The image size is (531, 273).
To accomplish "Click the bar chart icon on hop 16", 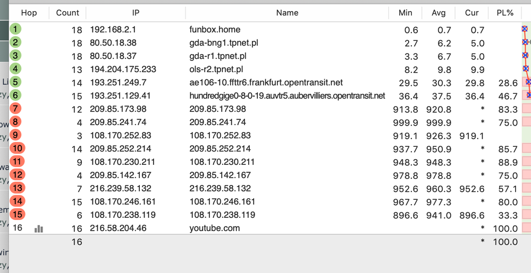I will coord(39,228).
